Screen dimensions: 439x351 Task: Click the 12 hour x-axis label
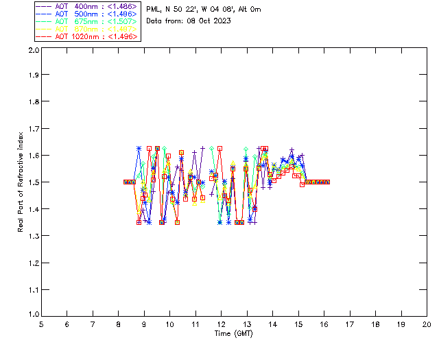[221, 324]
